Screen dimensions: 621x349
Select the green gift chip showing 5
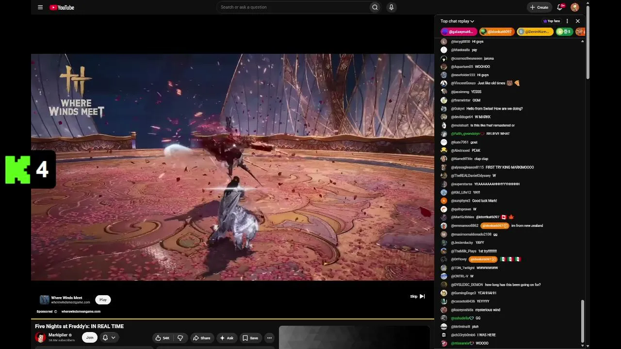[x=564, y=32]
